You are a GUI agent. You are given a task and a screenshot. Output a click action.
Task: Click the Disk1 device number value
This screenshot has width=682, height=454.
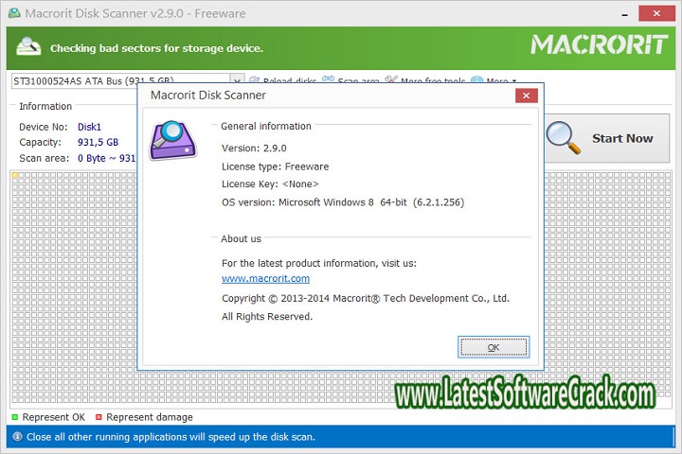tap(89, 127)
